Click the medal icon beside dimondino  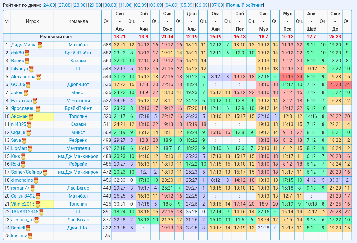click(36, 180)
